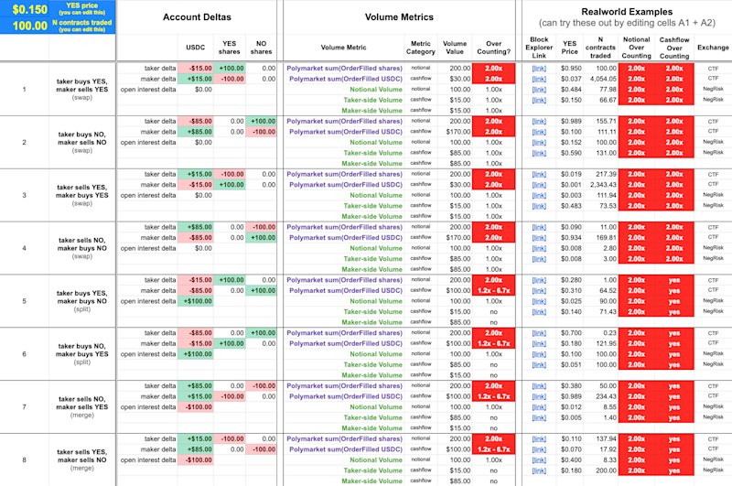Click the link beside YES price $0.280
This screenshot has height=486, width=732.
(x=539, y=280)
